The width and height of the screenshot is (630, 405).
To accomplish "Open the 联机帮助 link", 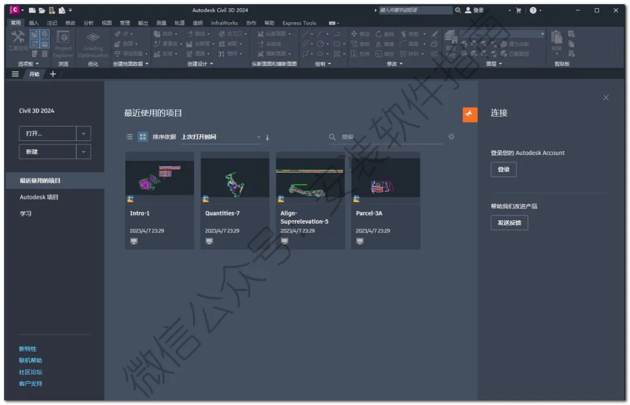I will click(30, 361).
